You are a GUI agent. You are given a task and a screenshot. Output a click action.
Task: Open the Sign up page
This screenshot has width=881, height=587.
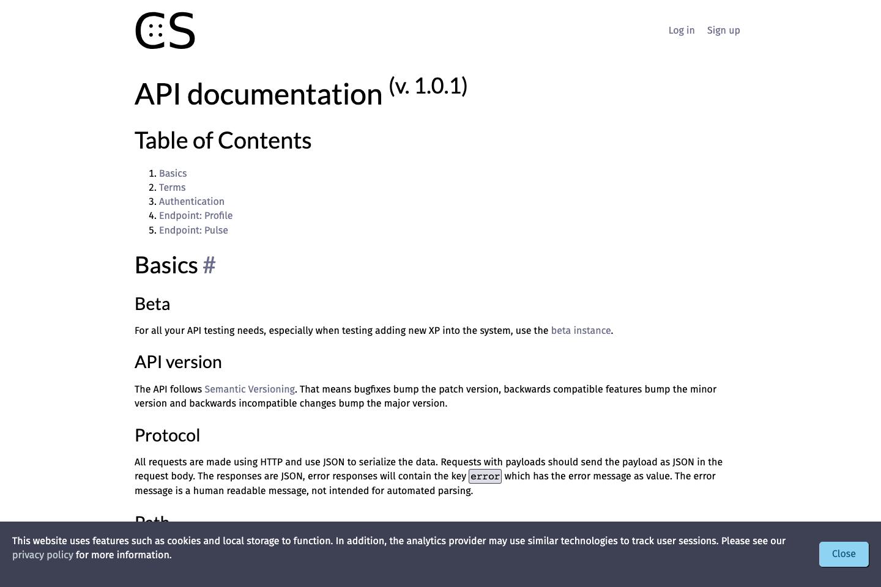pyautogui.click(x=723, y=30)
